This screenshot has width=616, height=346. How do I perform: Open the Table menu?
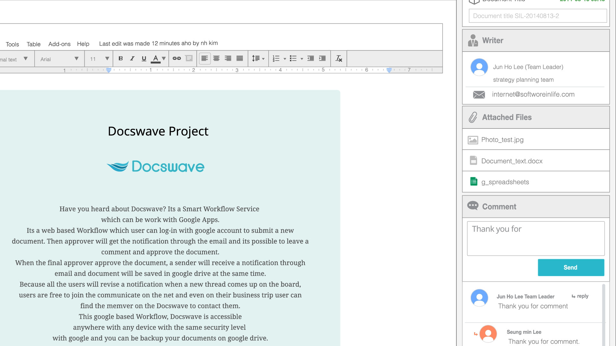coord(33,44)
